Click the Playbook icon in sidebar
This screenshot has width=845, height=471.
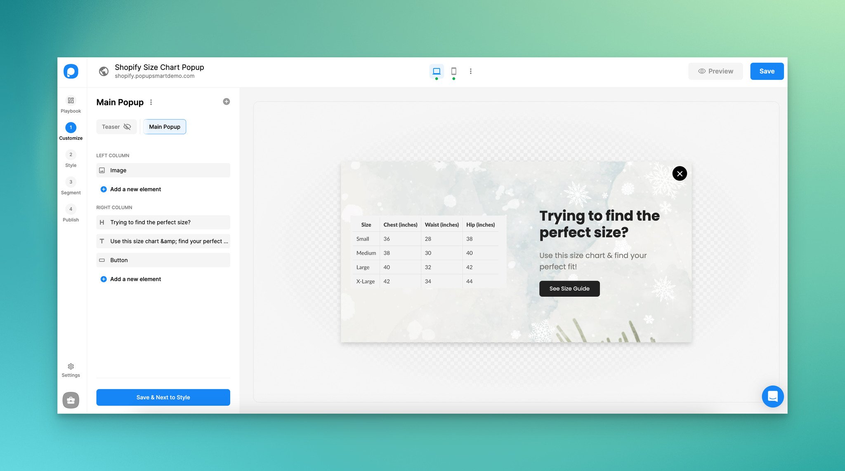[71, 101]
